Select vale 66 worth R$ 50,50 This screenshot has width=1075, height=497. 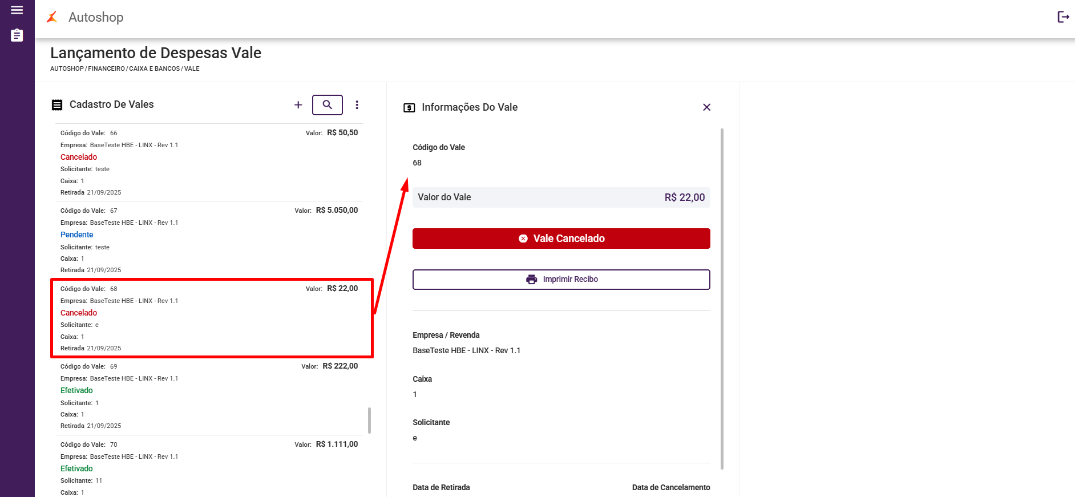pos(209,163)
